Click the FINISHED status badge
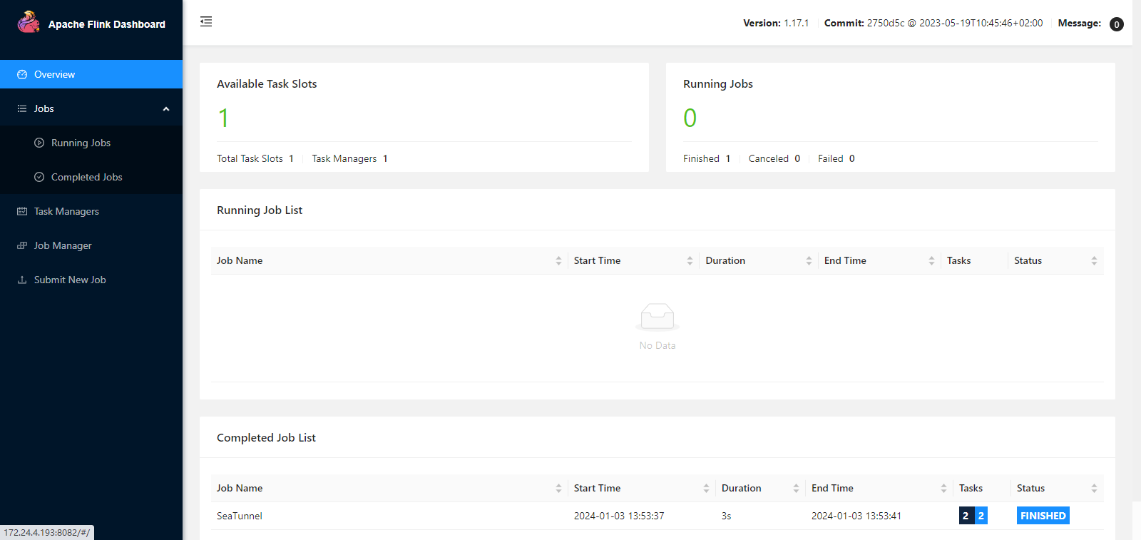The height and width of the screenshot is (540, 1141). (1043, 516)
